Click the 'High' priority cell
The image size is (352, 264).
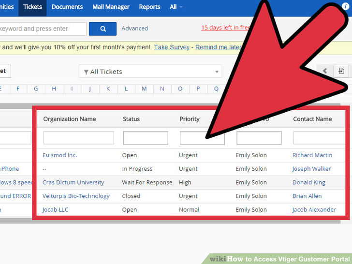(x=185, y=182)
